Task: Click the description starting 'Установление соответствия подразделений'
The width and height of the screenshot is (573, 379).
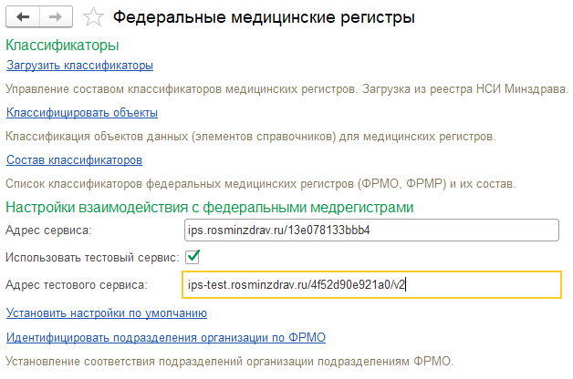Action: tap(229, 361)
